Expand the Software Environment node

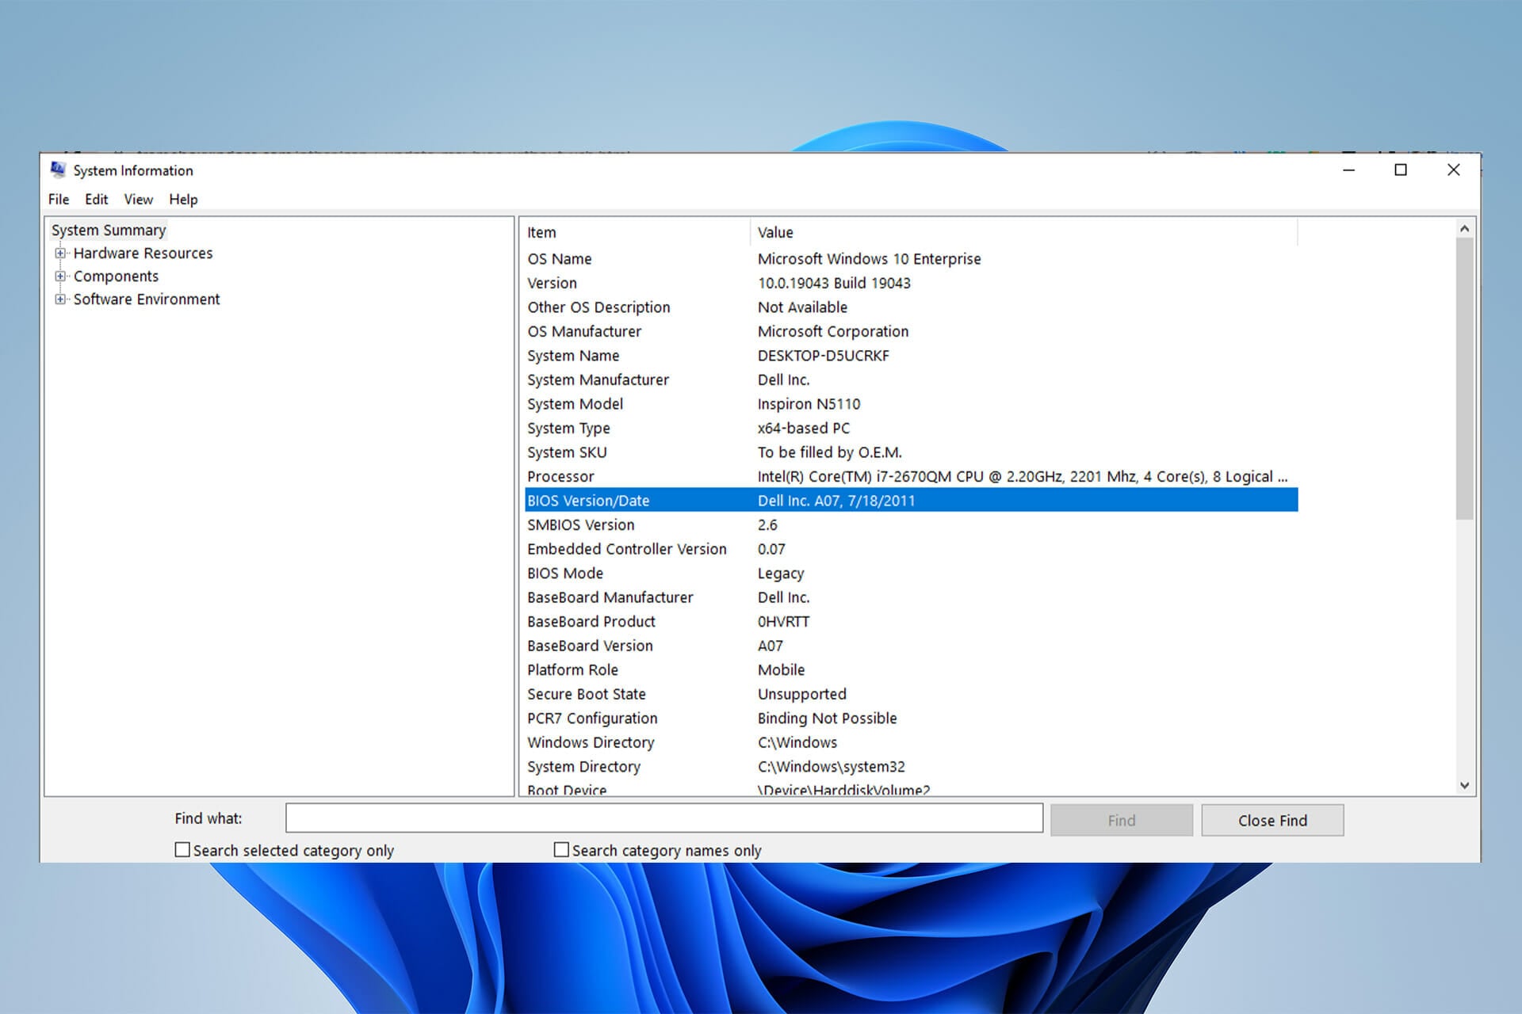(60, 299)
